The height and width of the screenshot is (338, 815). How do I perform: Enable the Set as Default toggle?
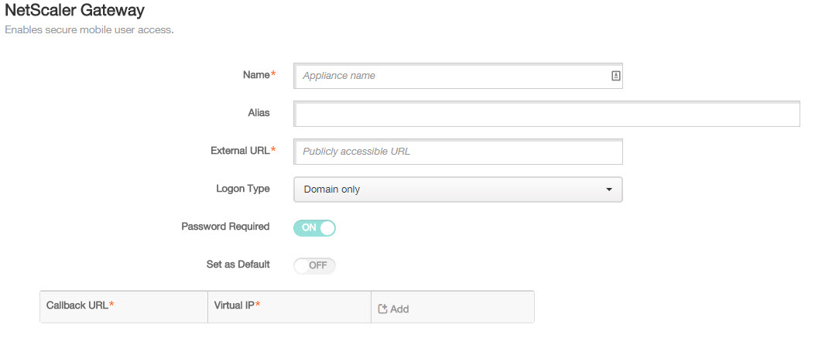314,265
